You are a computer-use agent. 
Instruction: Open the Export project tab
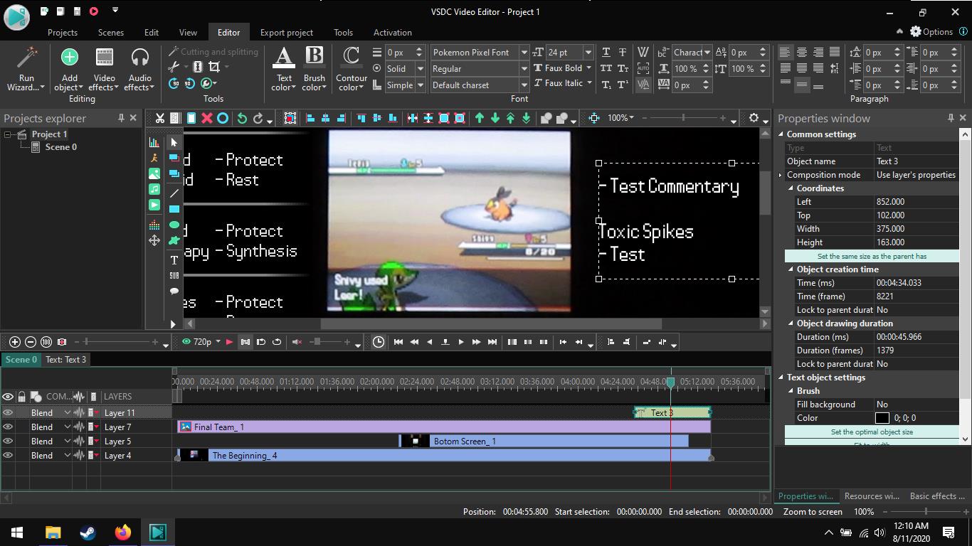(x=286, y=33)
